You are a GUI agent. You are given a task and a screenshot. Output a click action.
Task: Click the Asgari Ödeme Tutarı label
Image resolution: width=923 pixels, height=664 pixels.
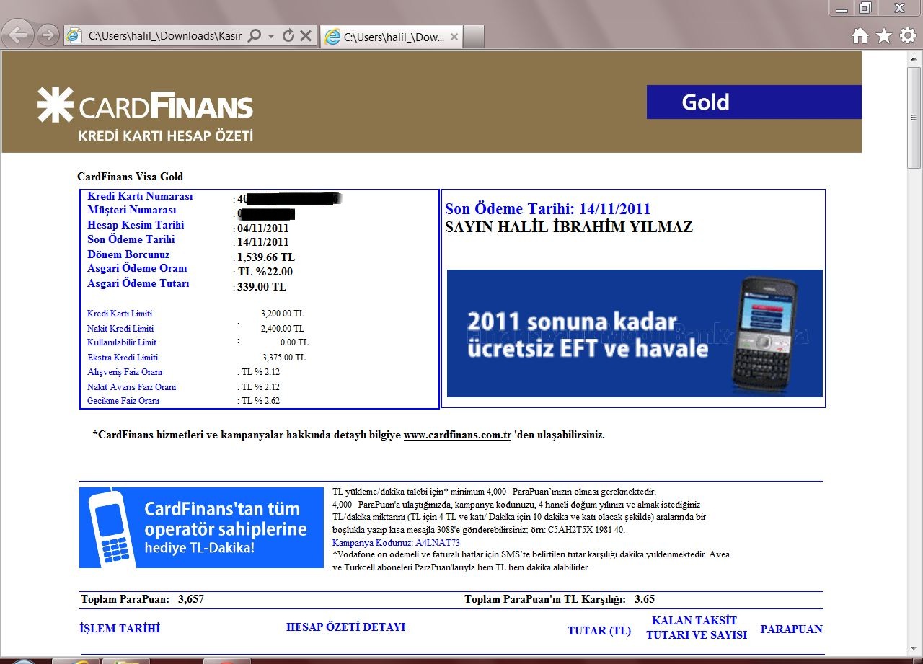(x=138, y=283)
